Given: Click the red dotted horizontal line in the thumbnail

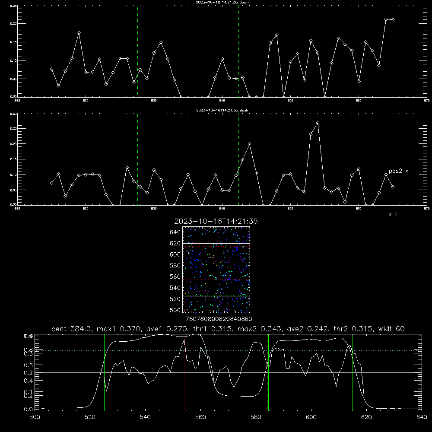Looking at the screenshot, I should tap(216, 280).
